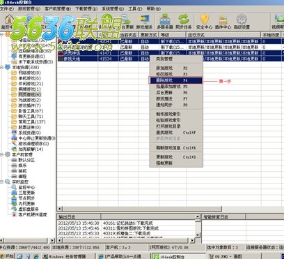This screenshot has height=259, width=284.
Task: Choose 后台更新 F6 in context menu
Action: (176, 93)
